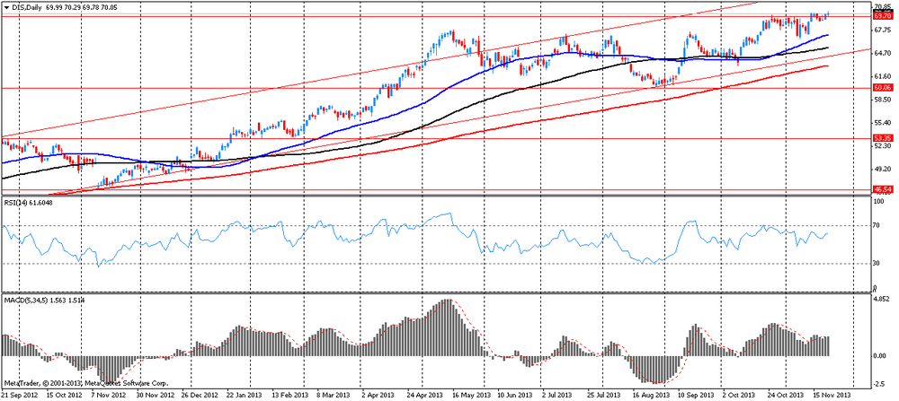
Task: Click the 67.75 price axis value
Action: [882, 30]
